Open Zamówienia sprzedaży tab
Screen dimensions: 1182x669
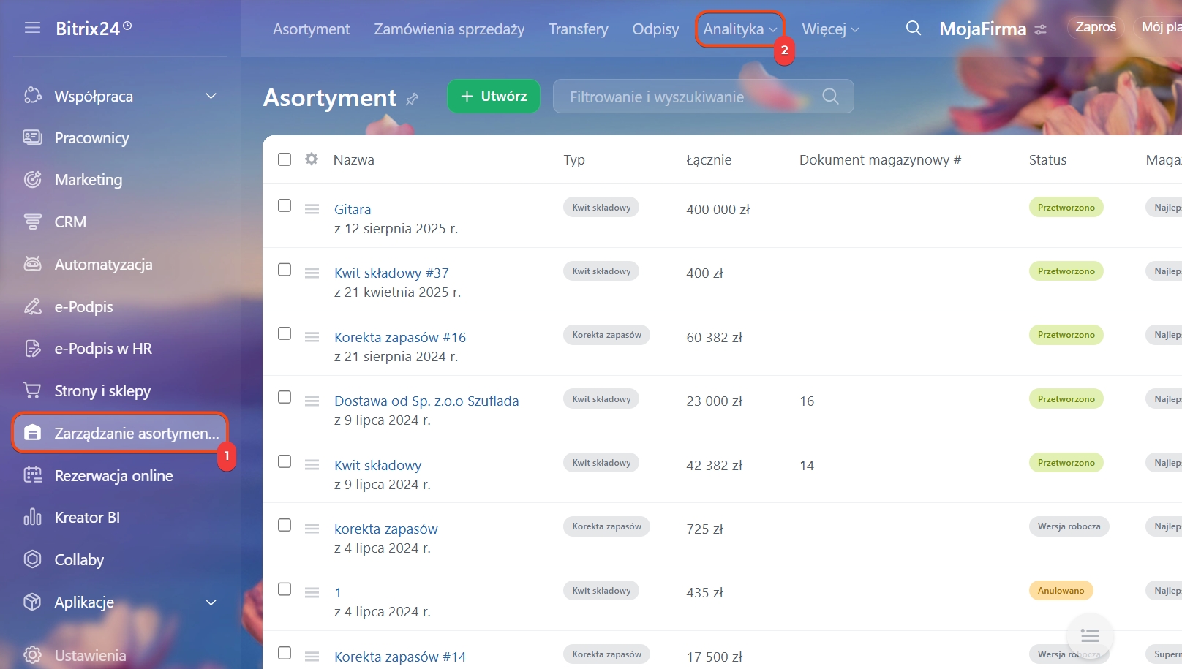click(x=449, y=29)
